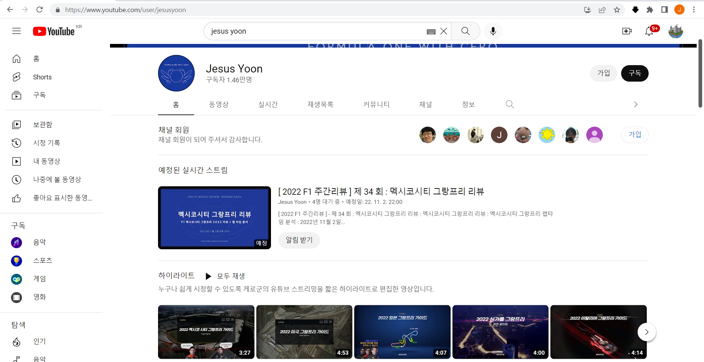Viewport: 704px width, 362px height.
Task: Open 인기 trending in sidebar
Action: point(51,342)
